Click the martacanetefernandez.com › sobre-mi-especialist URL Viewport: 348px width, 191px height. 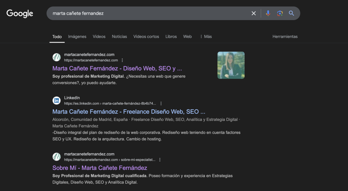(110, 160)
